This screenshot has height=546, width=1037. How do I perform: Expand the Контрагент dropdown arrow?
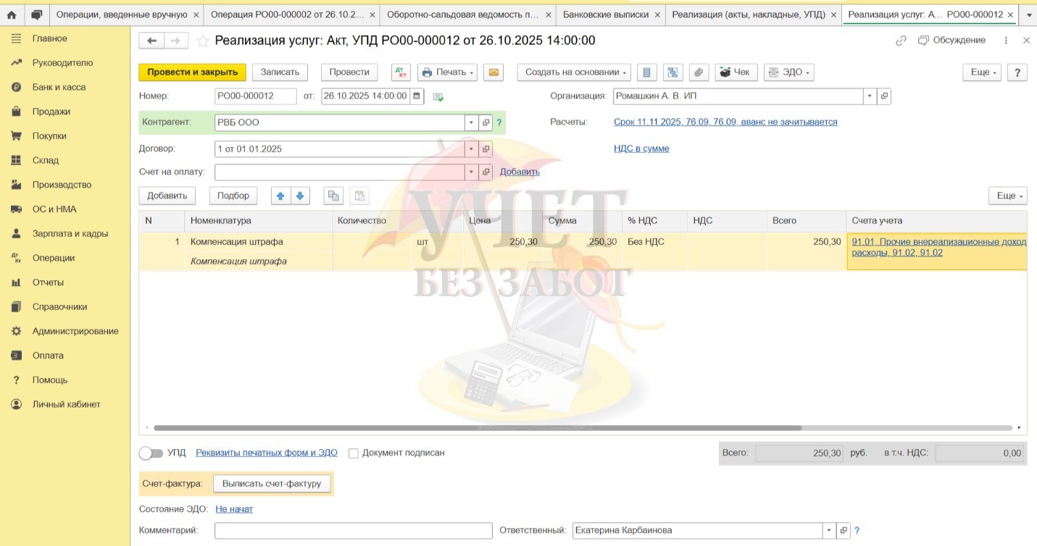(471, 123)
